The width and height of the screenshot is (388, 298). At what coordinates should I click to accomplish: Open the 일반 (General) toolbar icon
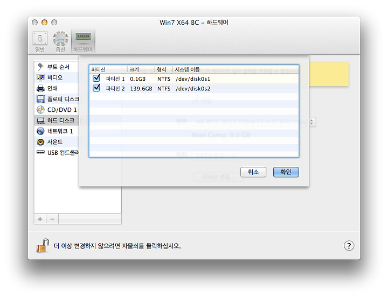pyautogui.click(x=40, y=41)
